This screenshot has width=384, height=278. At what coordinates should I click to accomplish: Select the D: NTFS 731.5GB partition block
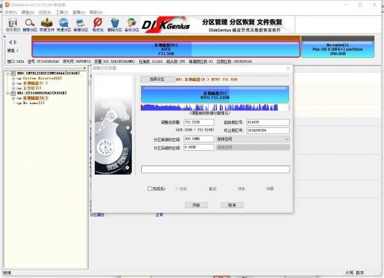point(165,49)
